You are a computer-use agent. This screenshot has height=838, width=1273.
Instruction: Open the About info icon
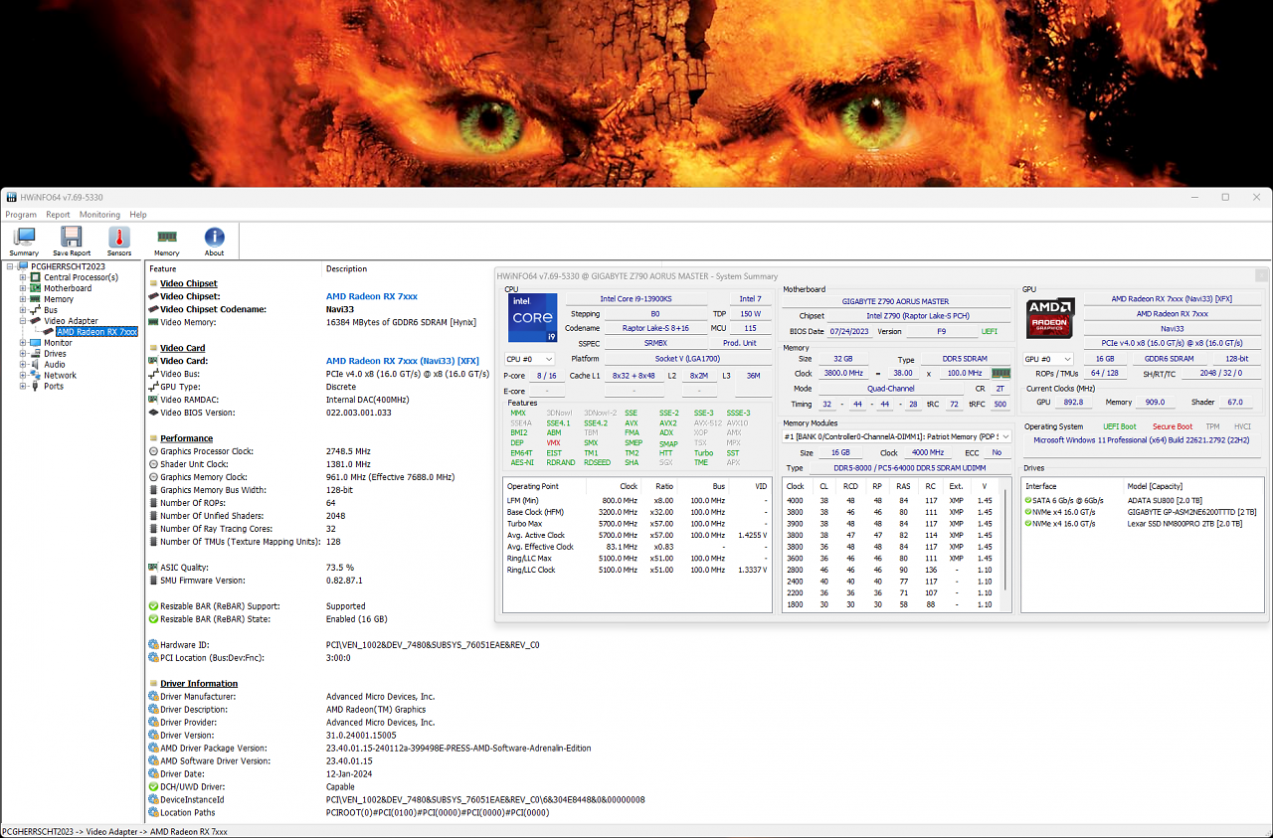pos(215,237)
